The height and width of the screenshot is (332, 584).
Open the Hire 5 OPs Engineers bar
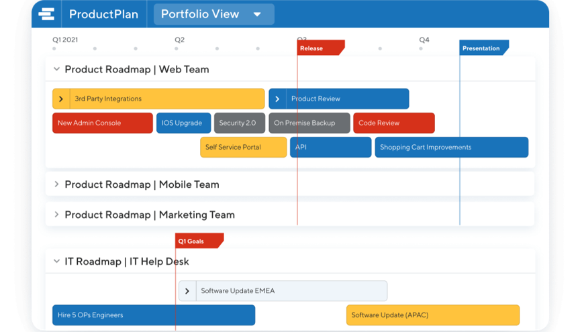coord(154,315)
